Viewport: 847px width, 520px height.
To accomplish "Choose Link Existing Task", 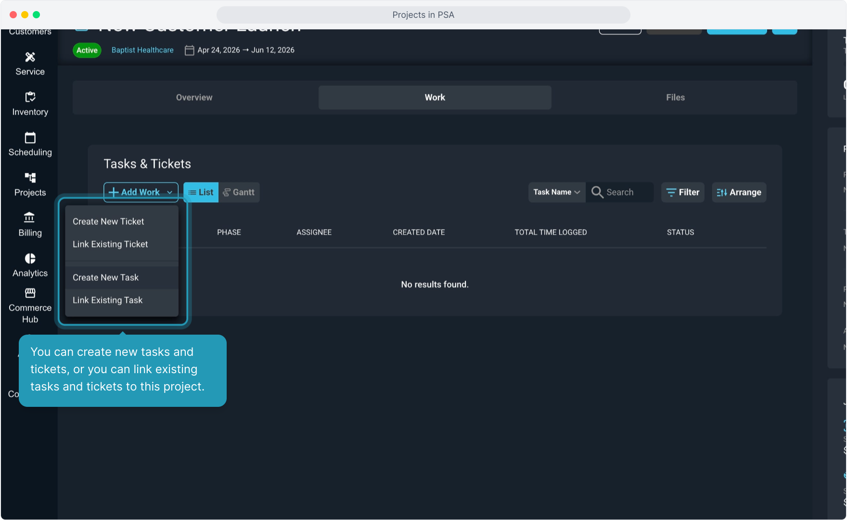I will [122, 300].
